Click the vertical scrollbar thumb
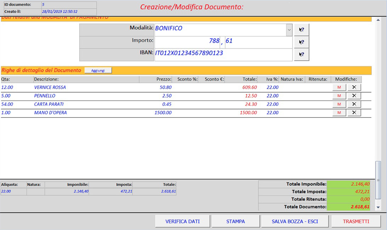Viewport: 387px width, 230px height. click(x=378, y=180)
